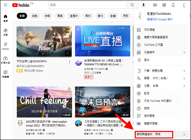
Task: Open 鍵盤快速鍵 shortcuts item
Action: point(161,123)
